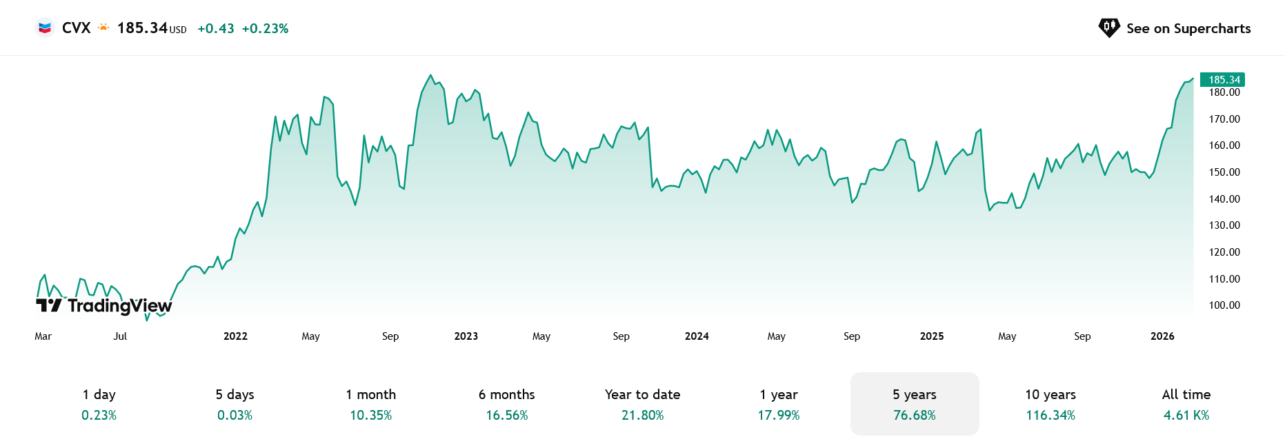Choose the 1 year range
This screenshot has height=448, width=1285.
click(x=779, y=404)
